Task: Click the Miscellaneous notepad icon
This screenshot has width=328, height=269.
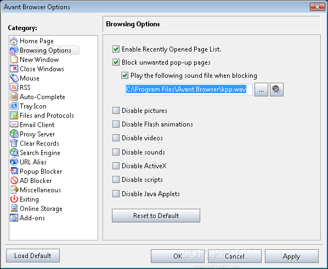Action: coord(14,190)
